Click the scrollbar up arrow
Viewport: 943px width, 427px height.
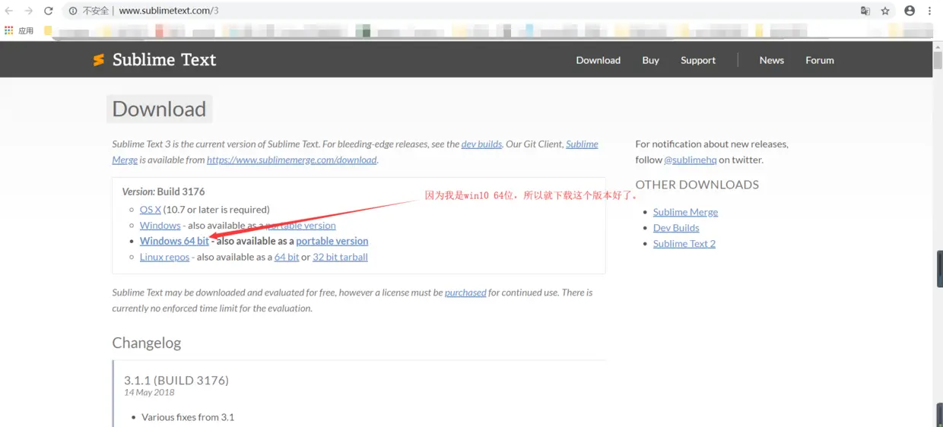pos(937,46)
